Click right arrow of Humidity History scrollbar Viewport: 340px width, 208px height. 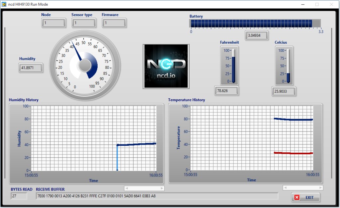click(162, 188)
